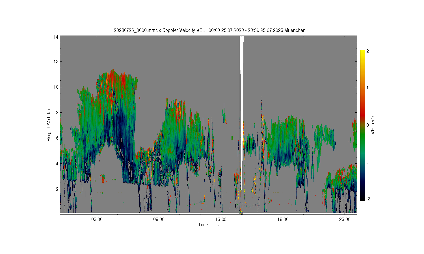Image resolution: width=424 pixels, height=254 pixels.
Task: Click the height tick label 14
Action: [x=56, y=37]
